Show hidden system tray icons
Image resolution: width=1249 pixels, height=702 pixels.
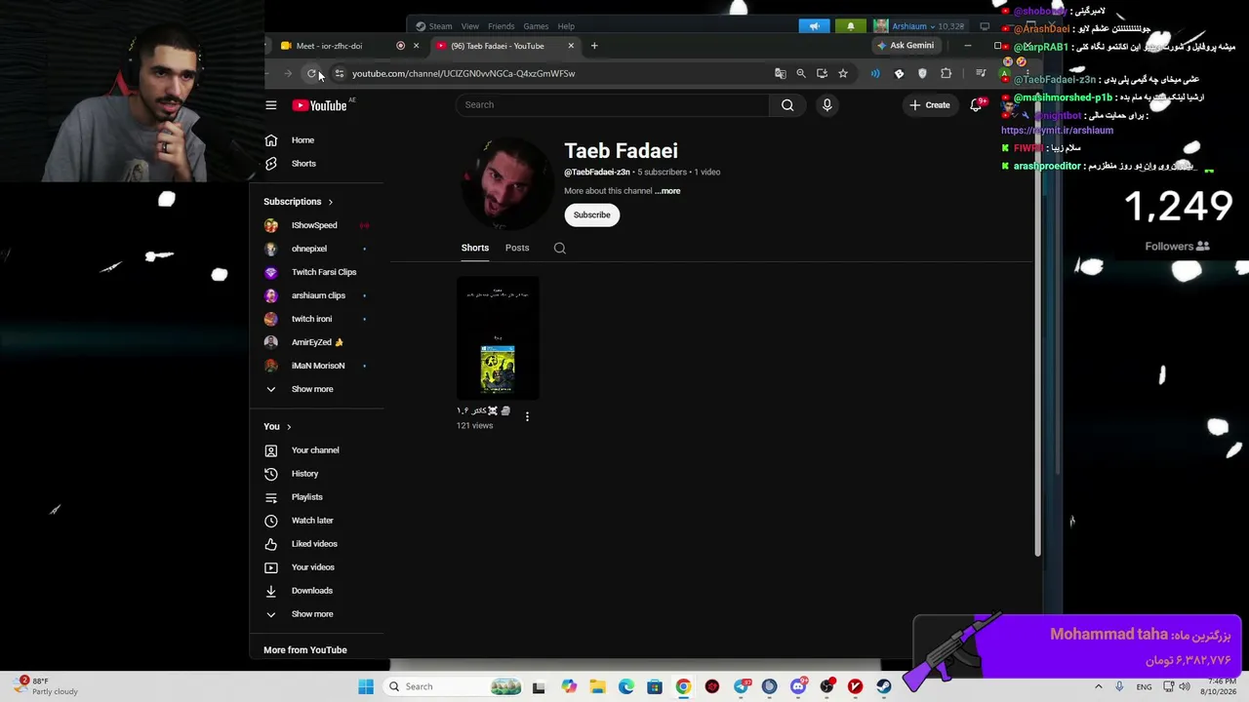tap(1098, 686)
